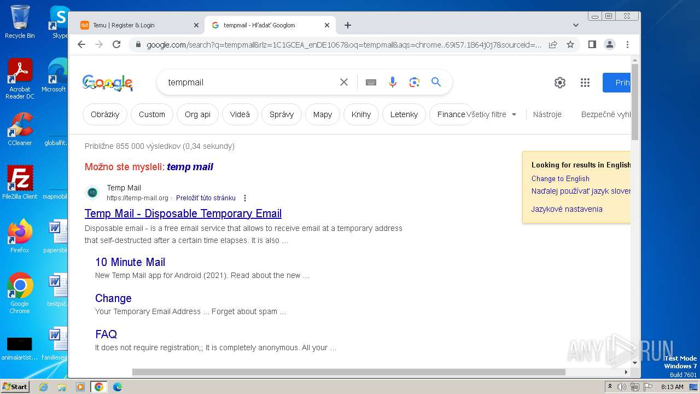
Task: Open Internet Explorer from taskbar
Action: [x=43, y=387]
